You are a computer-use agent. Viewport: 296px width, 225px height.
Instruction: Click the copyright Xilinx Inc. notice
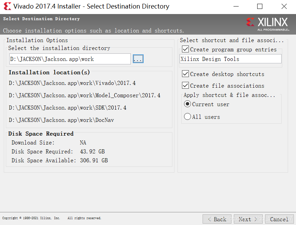52,218
